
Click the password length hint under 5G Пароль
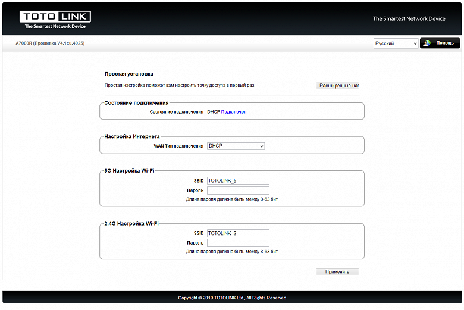coord(232,199)
